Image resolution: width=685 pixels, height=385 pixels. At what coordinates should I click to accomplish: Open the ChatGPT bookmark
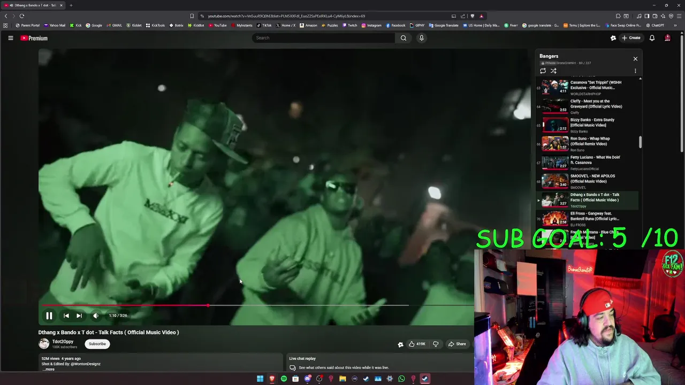(654, 25)
